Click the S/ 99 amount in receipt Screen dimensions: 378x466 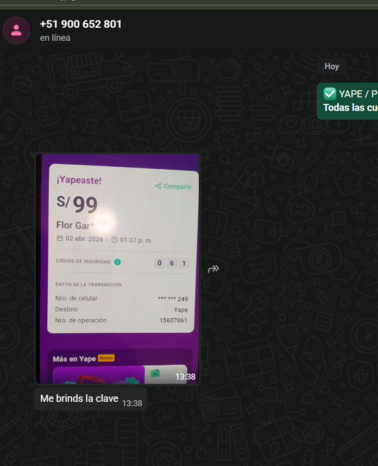pos(77,204)
